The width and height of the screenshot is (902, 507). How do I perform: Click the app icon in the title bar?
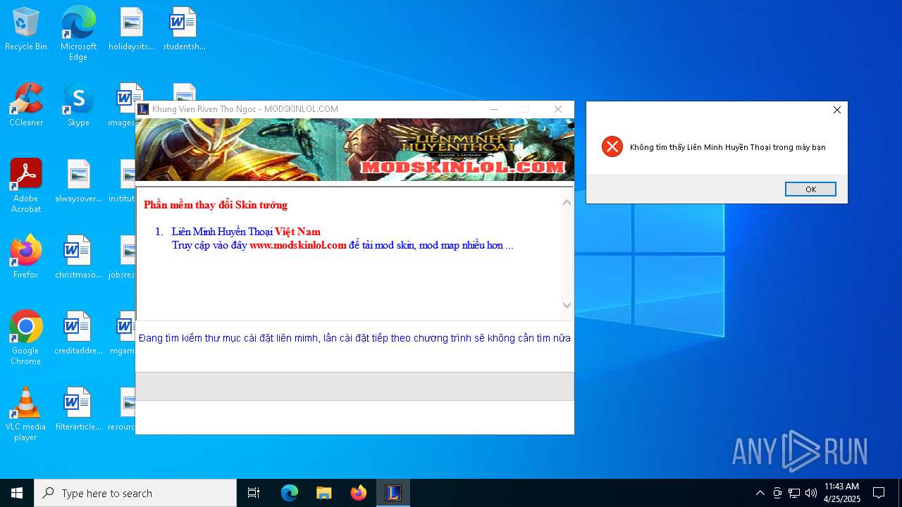point(143,109)
